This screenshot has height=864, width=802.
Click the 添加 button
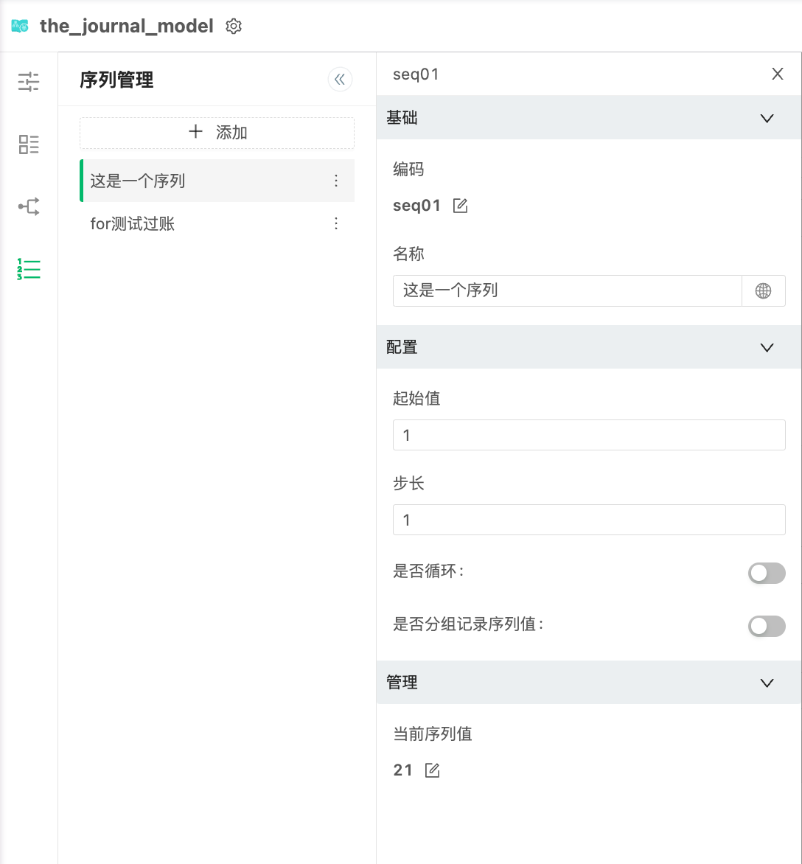coord(217,133)
